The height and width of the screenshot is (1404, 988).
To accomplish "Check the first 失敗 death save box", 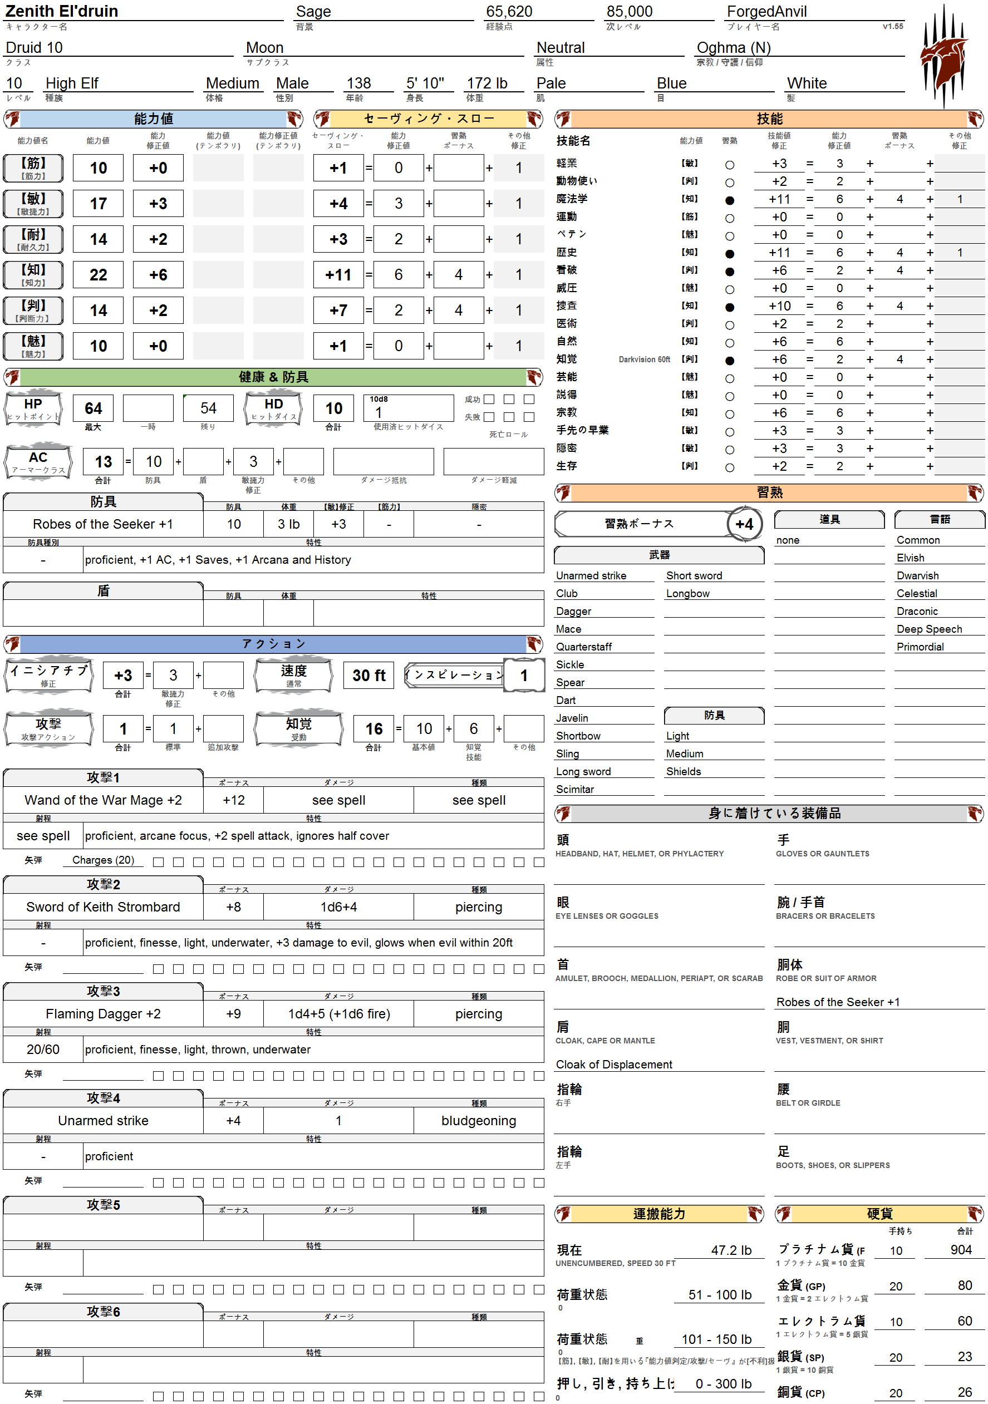I will (x=489, y=417).
